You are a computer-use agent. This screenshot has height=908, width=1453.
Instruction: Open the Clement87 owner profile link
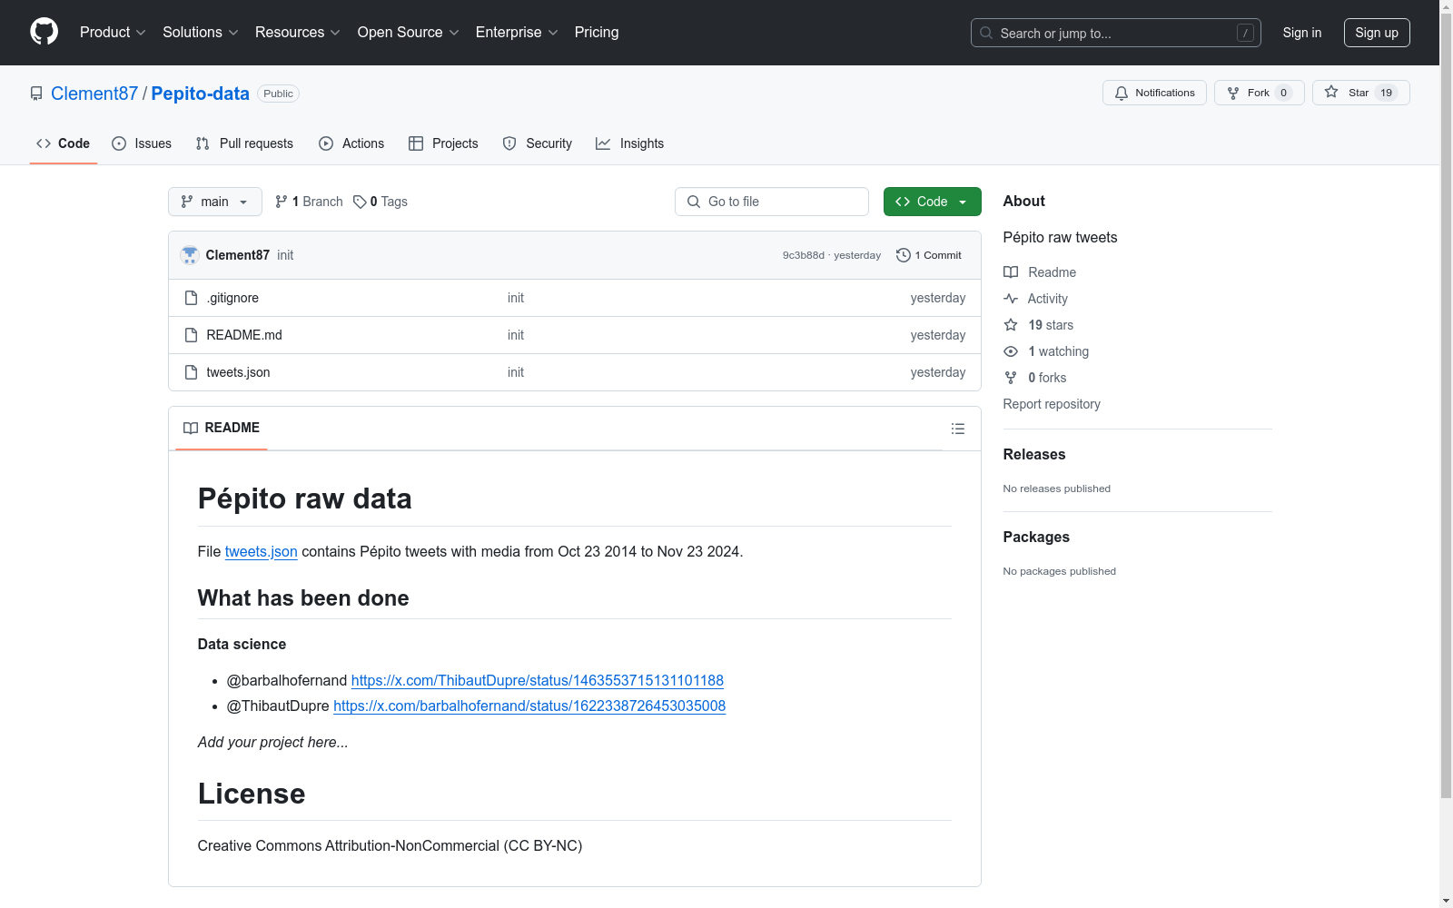point(94,94)
